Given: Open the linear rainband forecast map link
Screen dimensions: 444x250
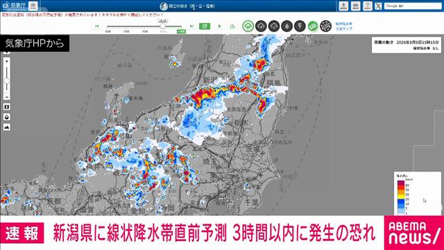Looking at the screenshot, I should point(344,26).
